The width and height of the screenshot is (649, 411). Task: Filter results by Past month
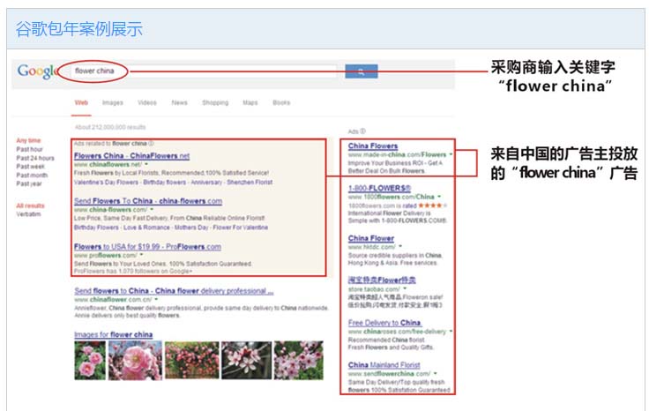click(x=32, y=176)
